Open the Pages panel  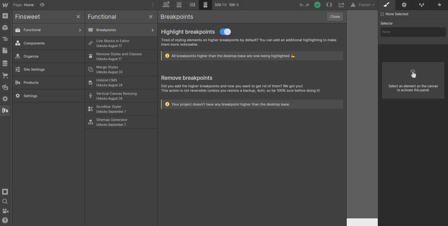pos(5,51)
